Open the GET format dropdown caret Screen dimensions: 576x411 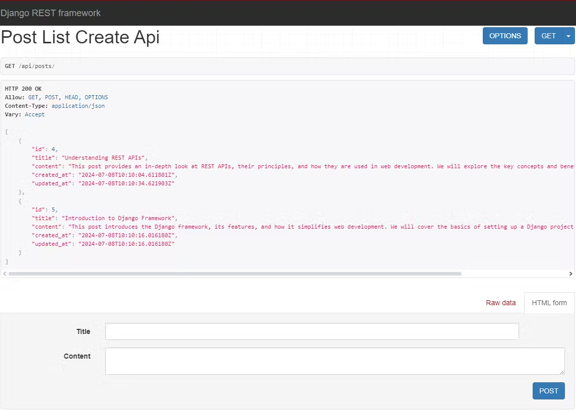568,36
